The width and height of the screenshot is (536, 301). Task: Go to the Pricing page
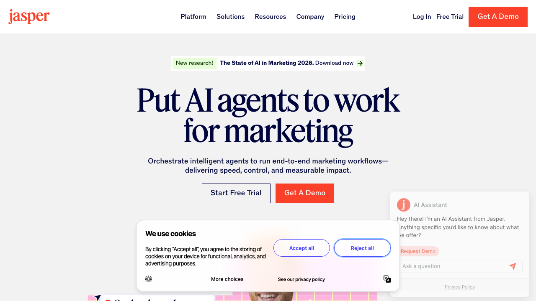coord(345,17)
